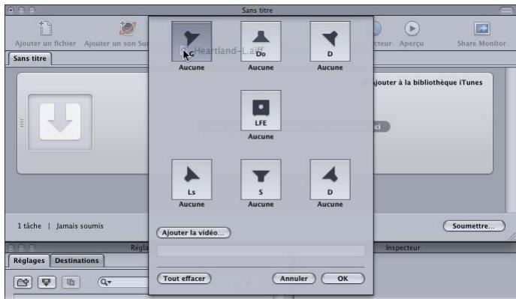Screen dimensions: 516x299
Task: Select the rear right surround D channel well
Action: click(x=330, y=180)
